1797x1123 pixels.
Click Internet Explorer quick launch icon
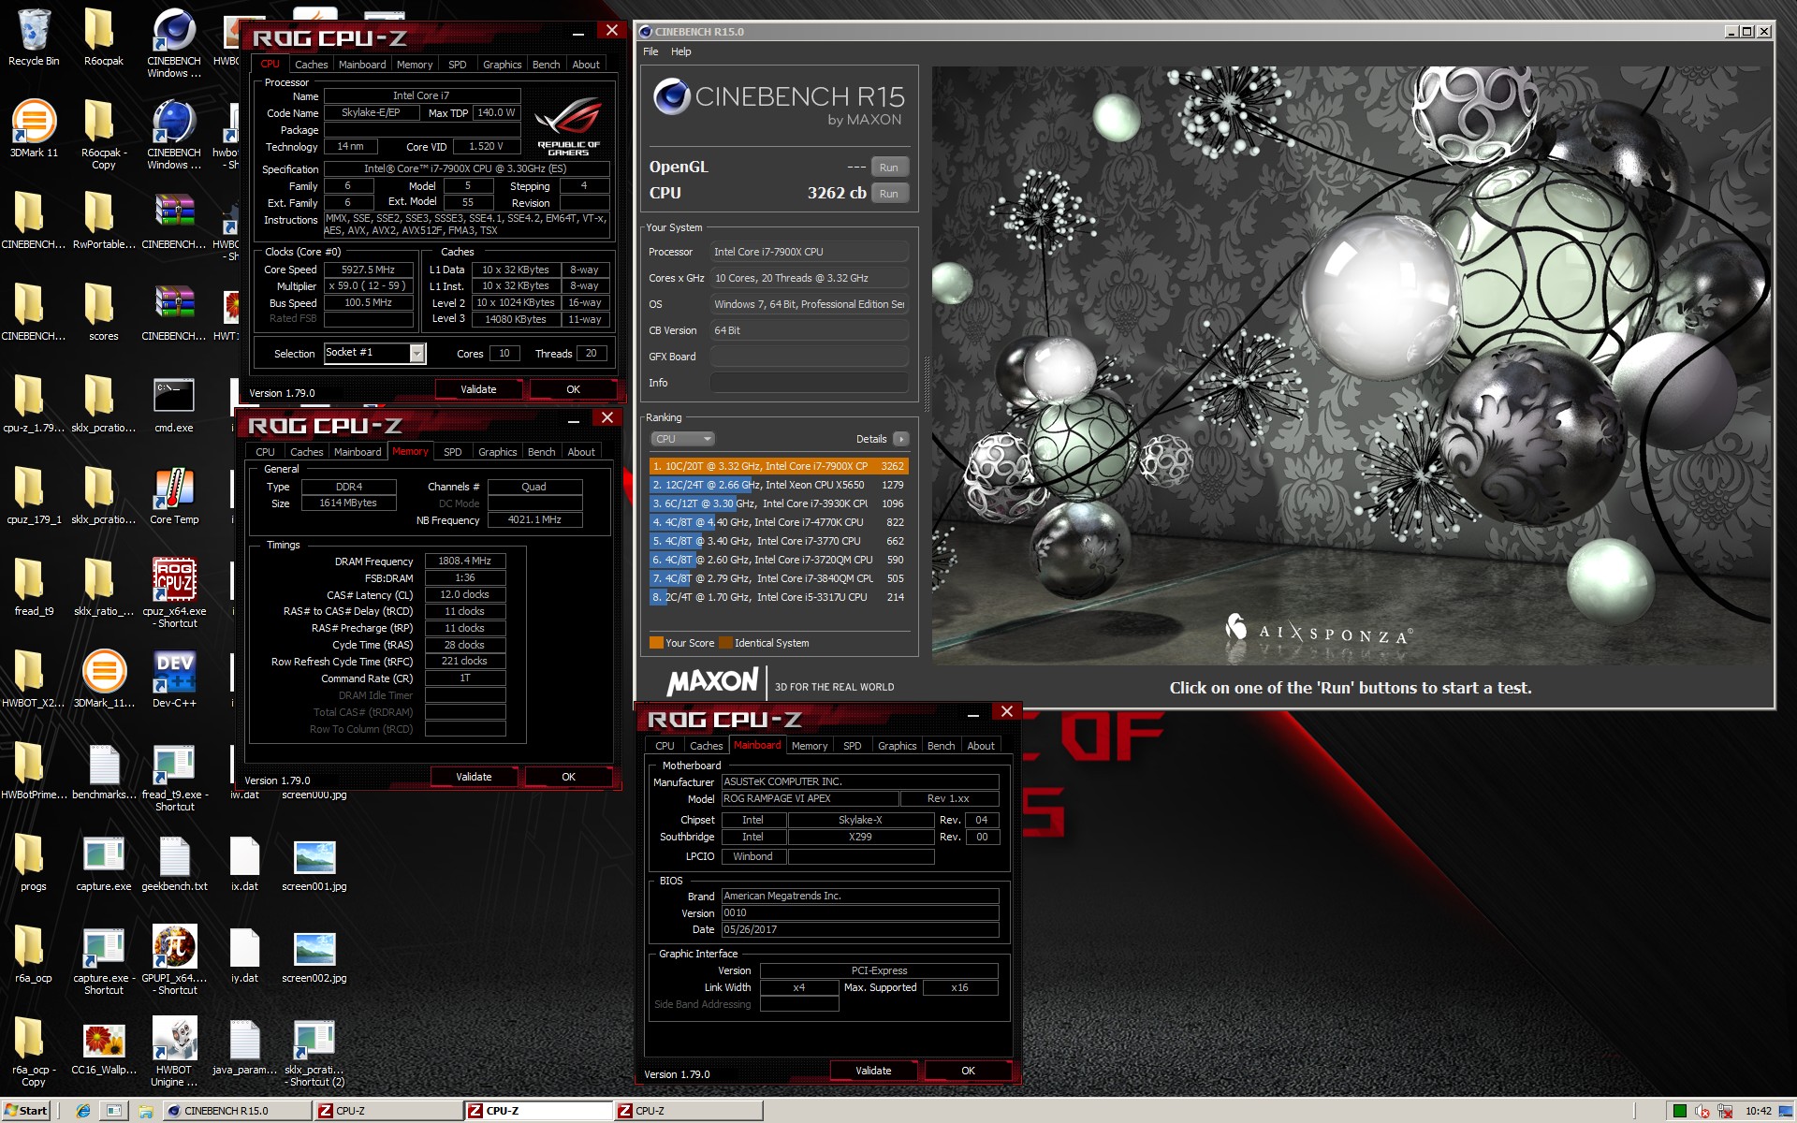tap(83, 1111)
